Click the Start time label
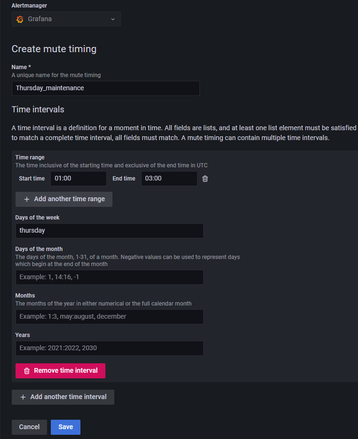 coord(32,179)
